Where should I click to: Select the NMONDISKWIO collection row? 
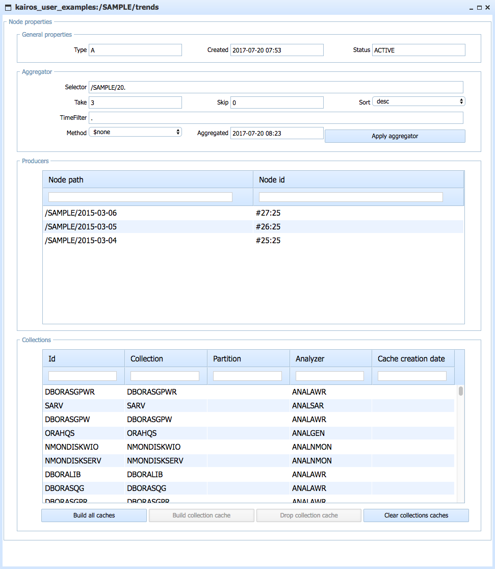coord(249,447)
